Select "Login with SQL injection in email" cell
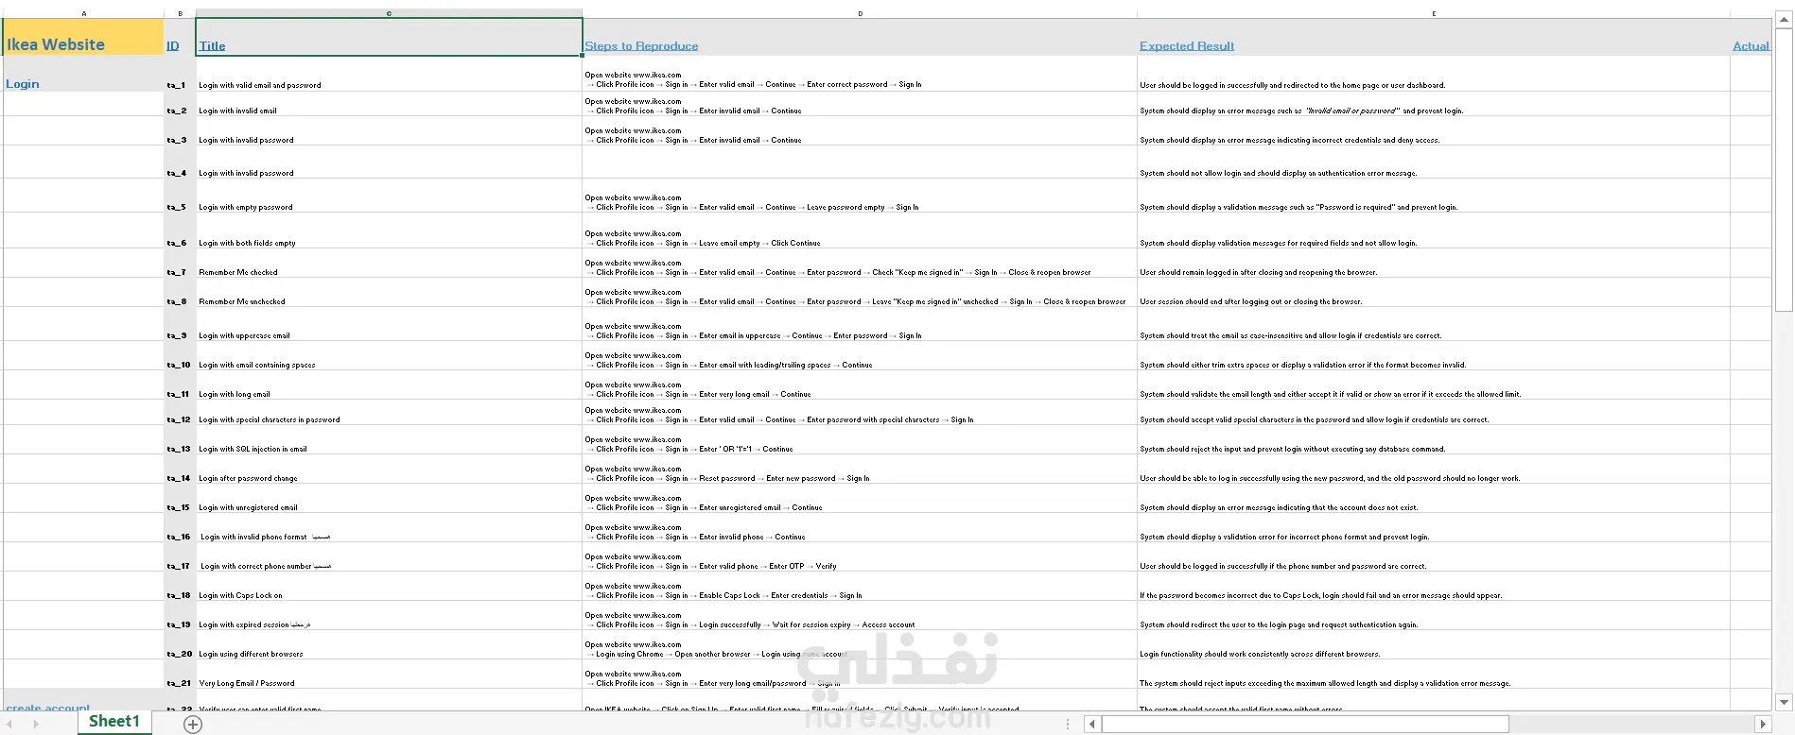The image size is (1795, 735). pyautogui.click(x=389, y=439)
